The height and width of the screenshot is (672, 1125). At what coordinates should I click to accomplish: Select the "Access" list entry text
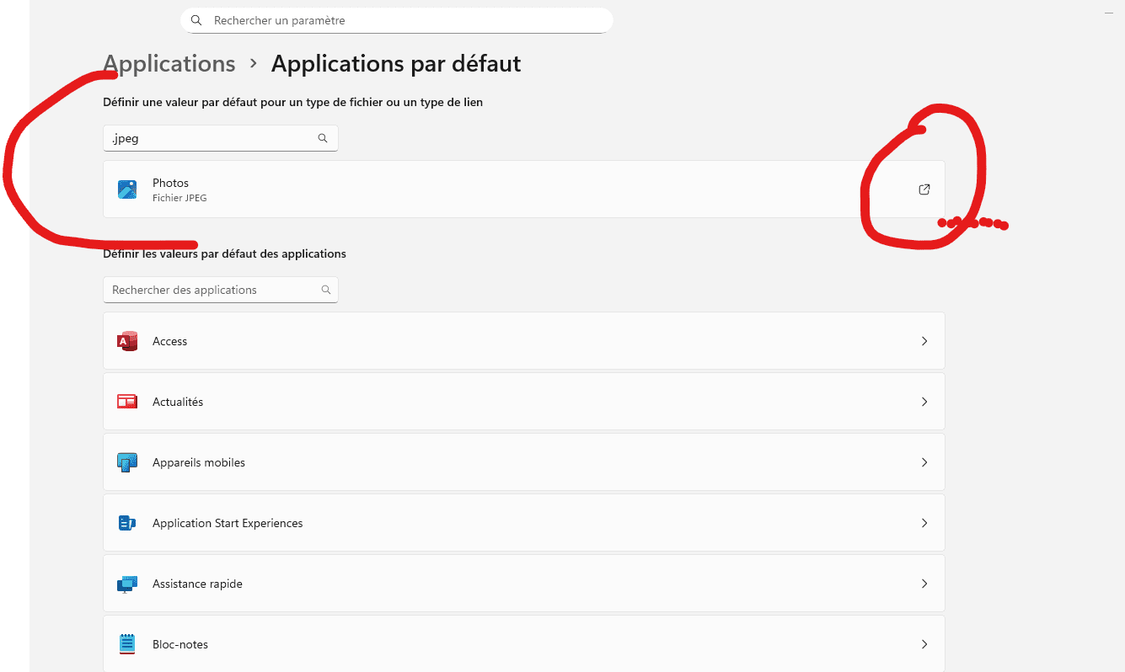point(169,341)
